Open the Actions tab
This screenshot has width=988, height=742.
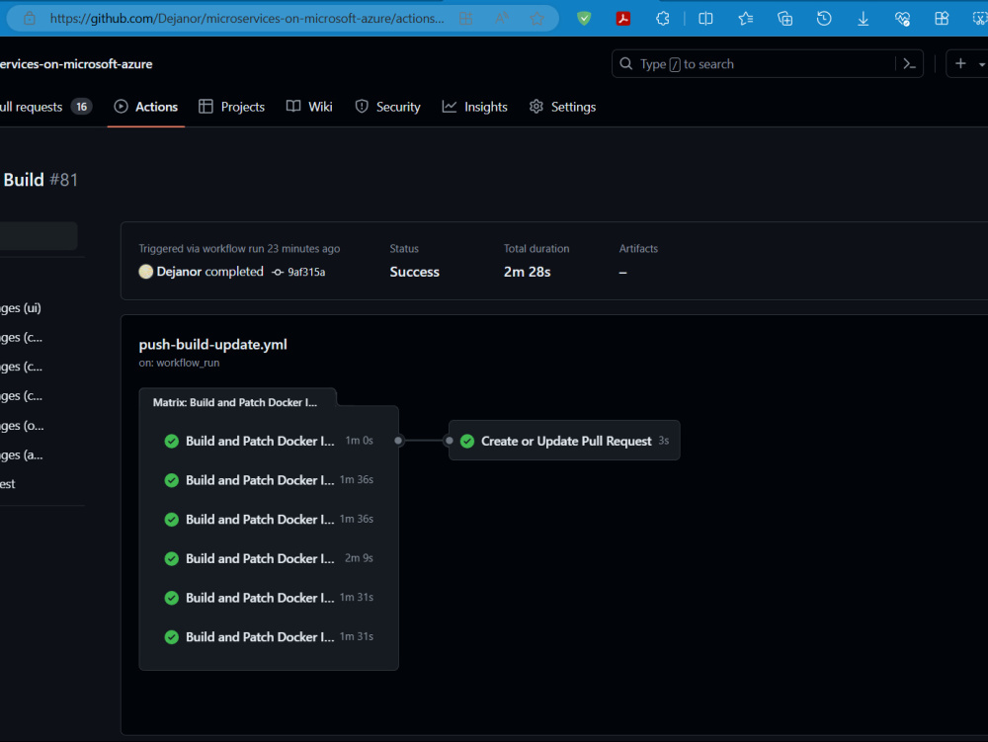click(145, 107)
